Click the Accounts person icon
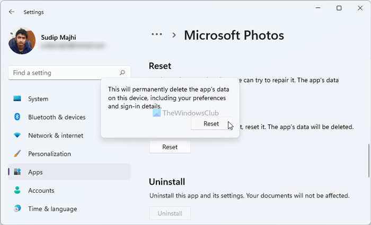This screenshot has width=371, height=225. pos(17,191)
